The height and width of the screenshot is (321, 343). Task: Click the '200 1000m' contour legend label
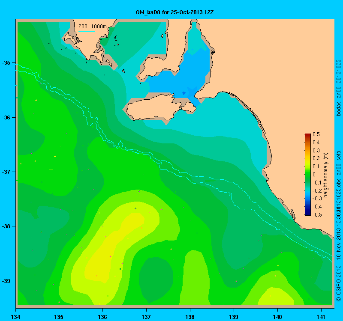pos(93,27)
